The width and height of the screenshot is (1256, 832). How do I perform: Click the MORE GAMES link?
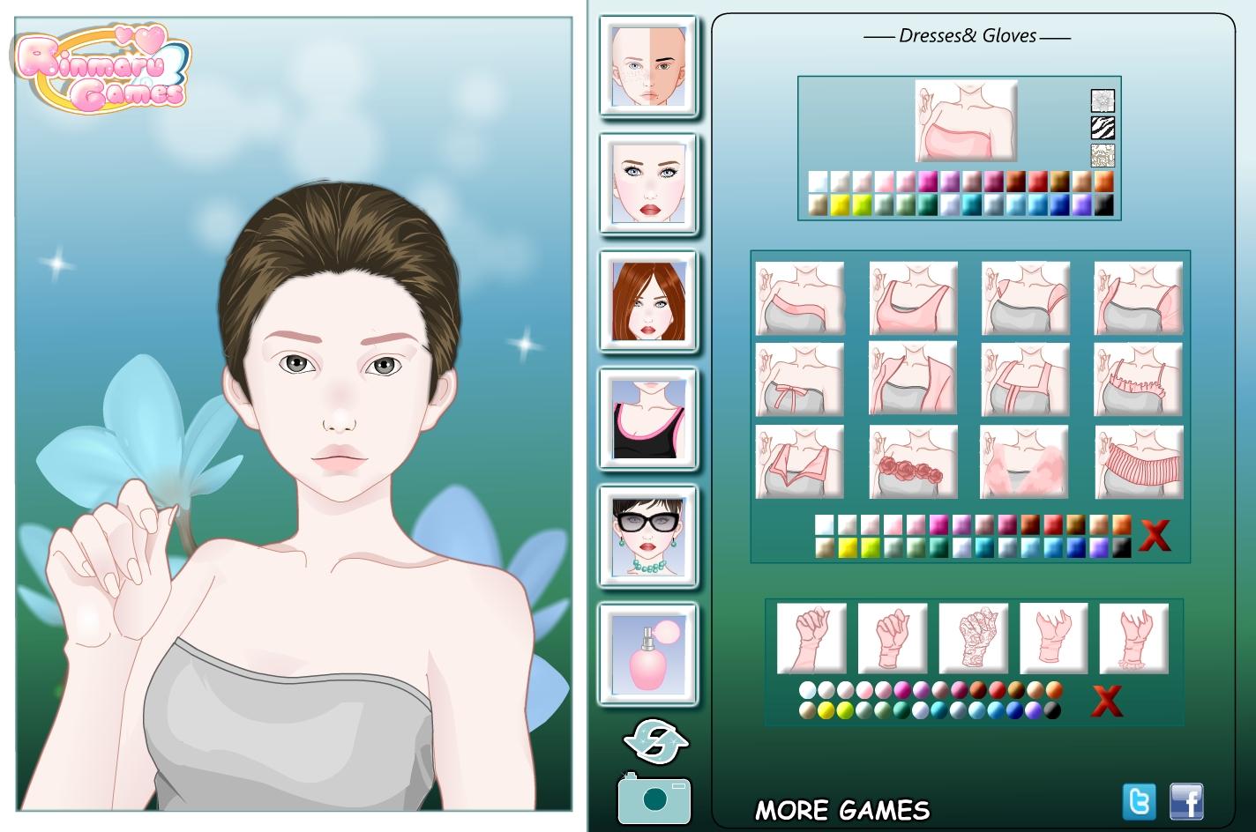(x=841, y=810)
